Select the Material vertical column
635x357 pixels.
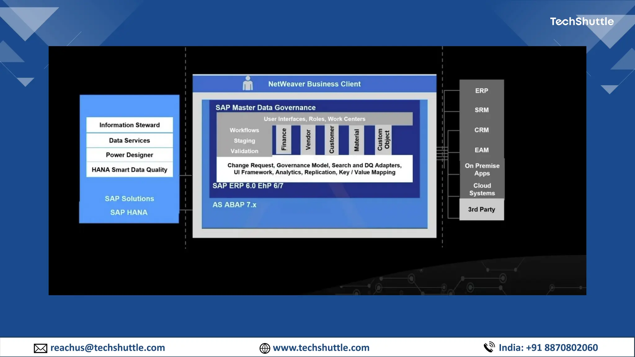pyautogui.click(x=356, y=139)
